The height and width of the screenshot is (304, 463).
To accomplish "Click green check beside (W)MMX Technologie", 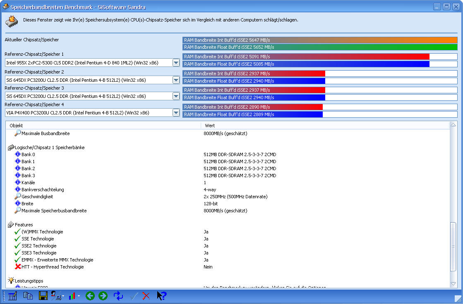I will (x=17, y=231).
